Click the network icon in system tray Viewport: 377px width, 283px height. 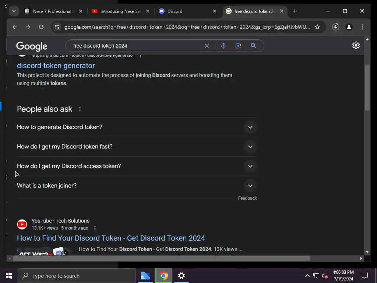point(316,276)
